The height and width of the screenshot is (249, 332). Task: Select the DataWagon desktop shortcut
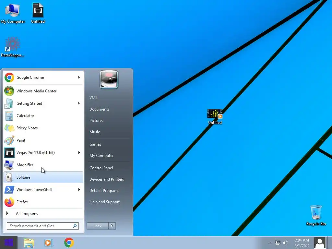click(13, 47)
